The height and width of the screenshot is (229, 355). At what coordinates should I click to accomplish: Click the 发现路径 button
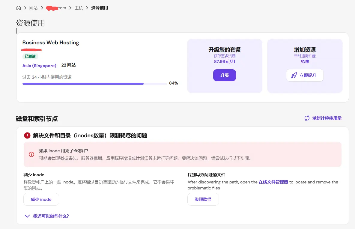pos(203,199)
